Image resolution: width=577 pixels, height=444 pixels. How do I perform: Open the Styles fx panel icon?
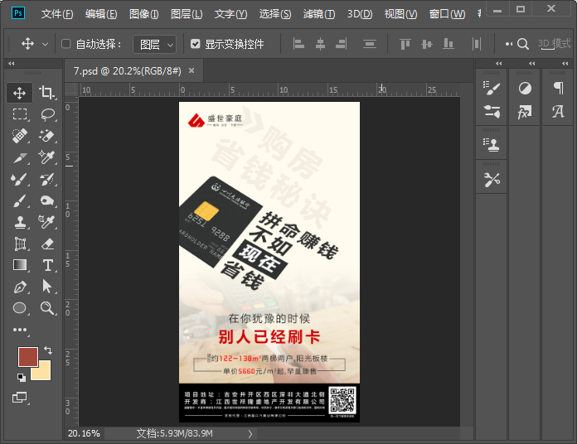pos(524,112)
